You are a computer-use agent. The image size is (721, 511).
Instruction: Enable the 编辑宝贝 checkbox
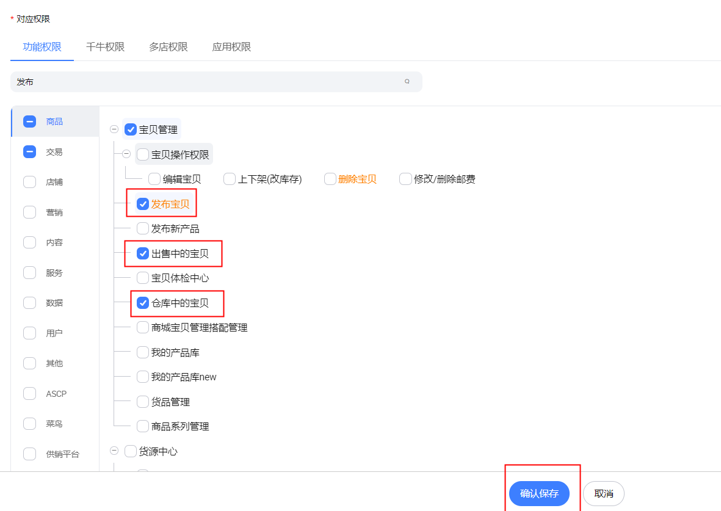[154, 179]
